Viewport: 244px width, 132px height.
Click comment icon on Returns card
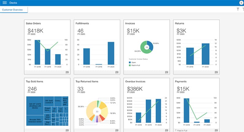pos(216,72)
